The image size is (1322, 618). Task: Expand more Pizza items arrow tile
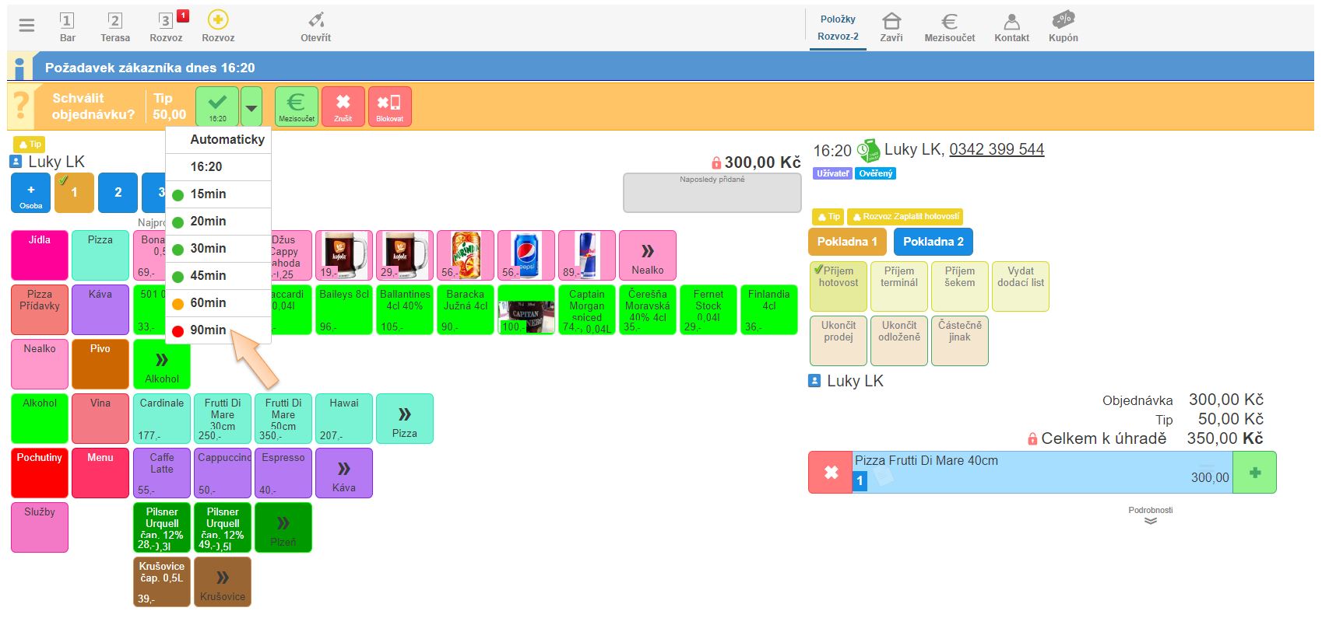coord(404,419)
